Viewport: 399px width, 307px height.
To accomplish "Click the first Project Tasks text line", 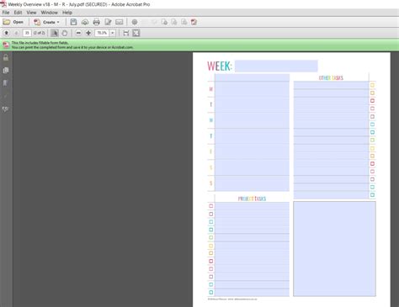I will click(252, 206).
